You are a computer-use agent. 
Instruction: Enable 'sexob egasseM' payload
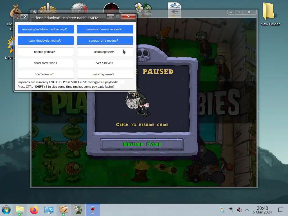point(105,52)
